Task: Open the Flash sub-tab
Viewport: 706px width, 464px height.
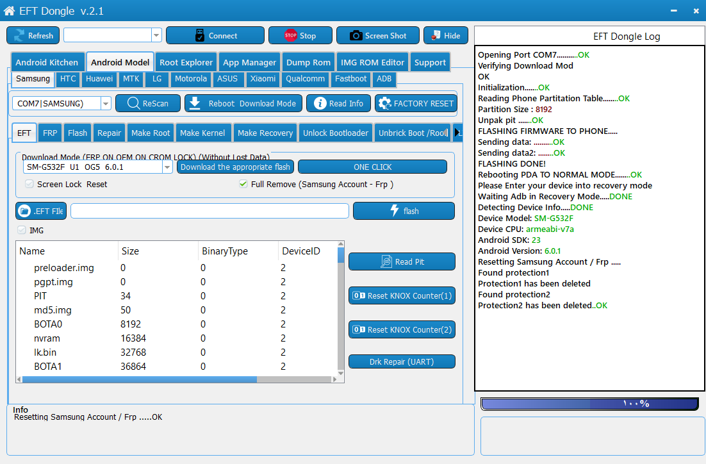Action: pyautogui.click(x=78, y=133)
